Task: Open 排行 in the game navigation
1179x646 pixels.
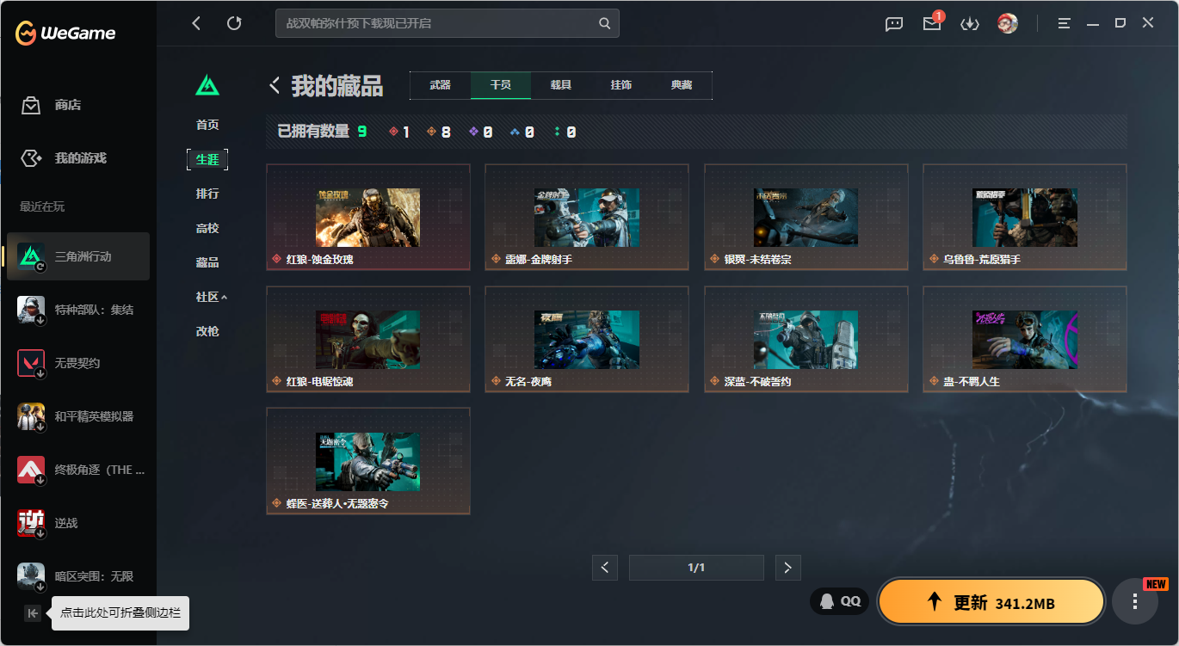Action: pos(207,194)
